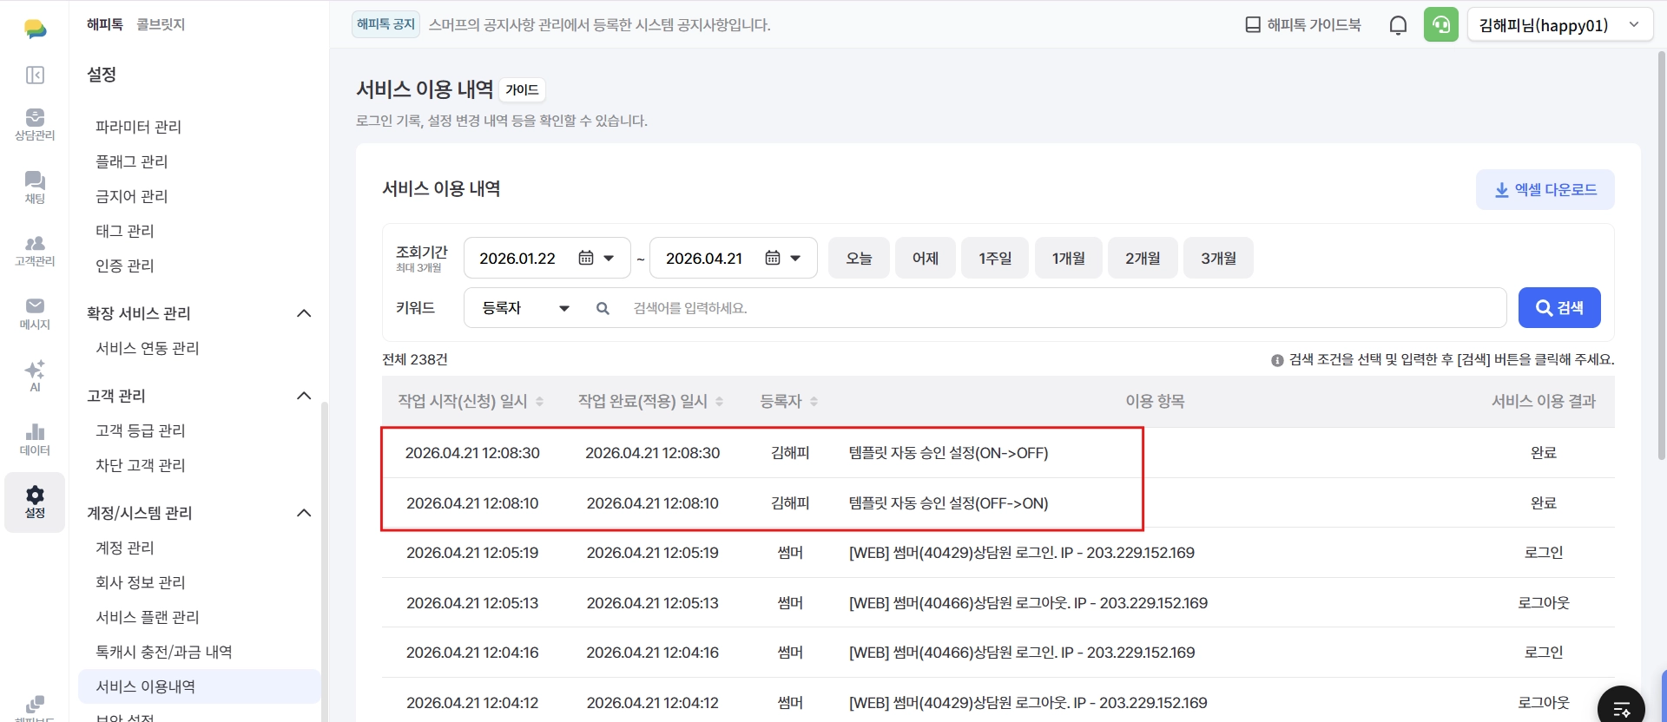Open 회사 정보 관리 menu
The width and height of the screenshot is (1667, 722).
pos(141,582)
